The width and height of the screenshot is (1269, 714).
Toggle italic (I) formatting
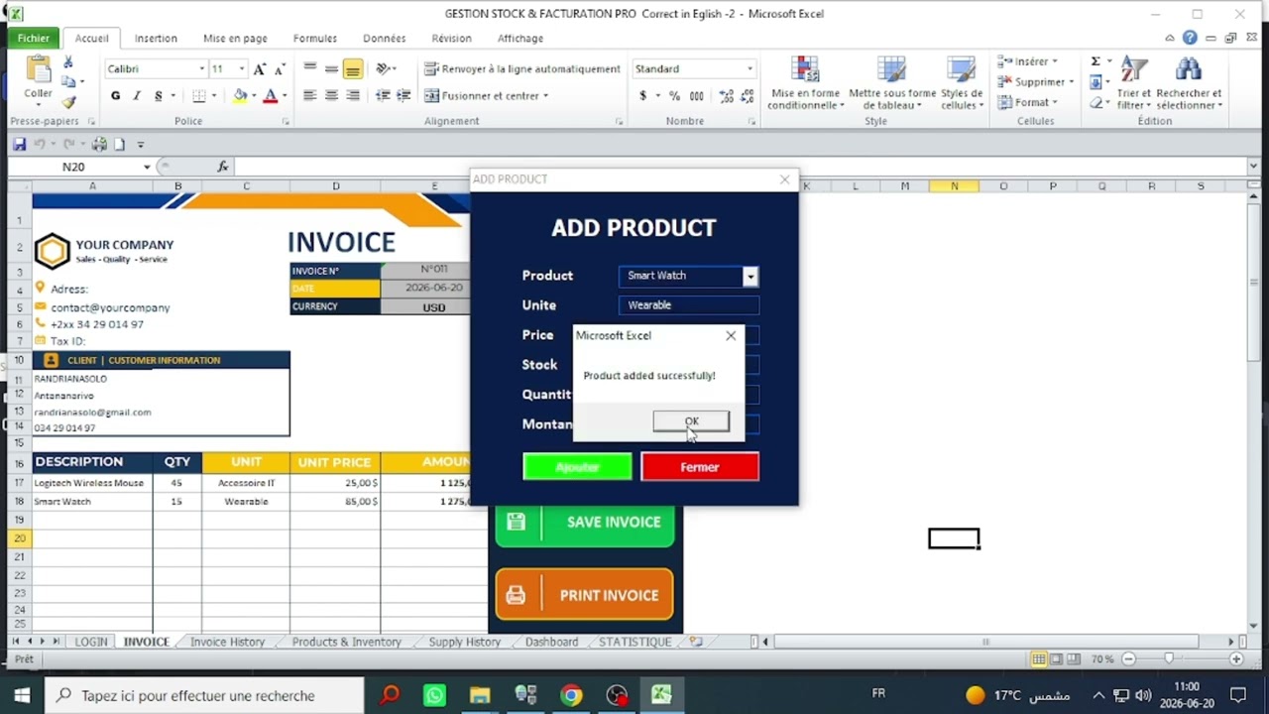(x=137, y=96)
